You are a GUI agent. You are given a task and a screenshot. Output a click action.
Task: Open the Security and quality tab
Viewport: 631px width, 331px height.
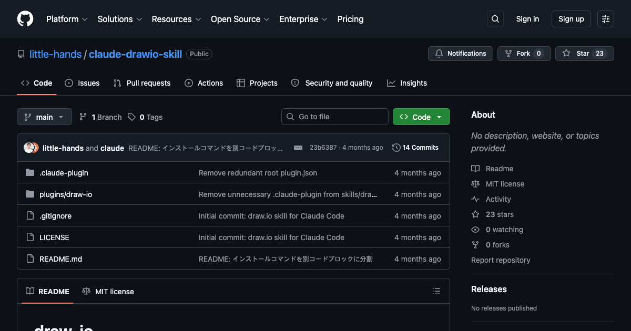tap(332, 83)
